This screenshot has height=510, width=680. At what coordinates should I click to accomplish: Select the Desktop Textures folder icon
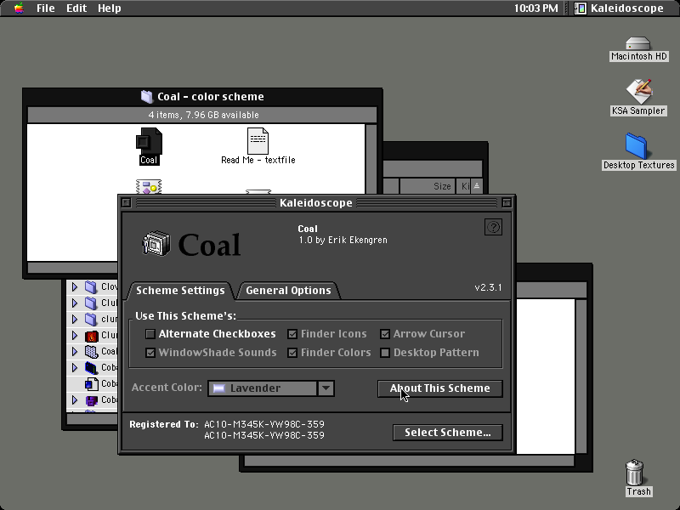pyautogui.click(x=636, y=146)
